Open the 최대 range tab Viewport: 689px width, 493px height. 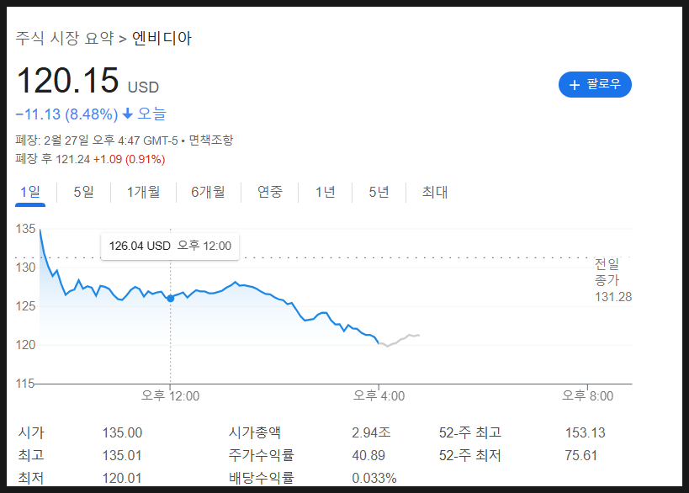click(434, 192)
